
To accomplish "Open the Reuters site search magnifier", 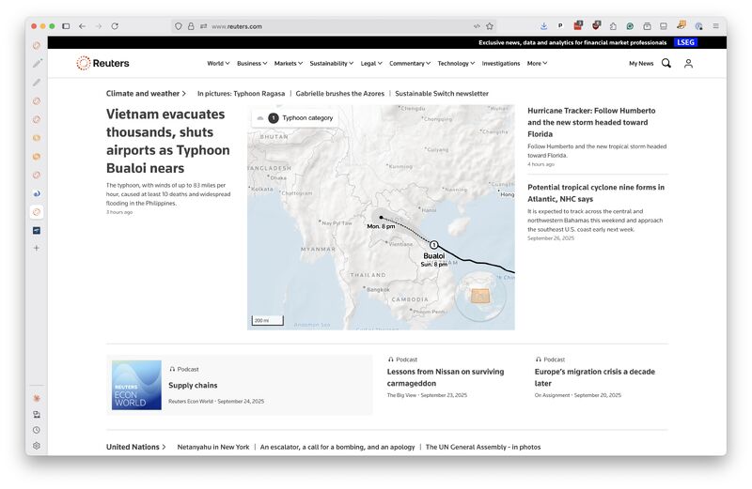I will (666, 63).
